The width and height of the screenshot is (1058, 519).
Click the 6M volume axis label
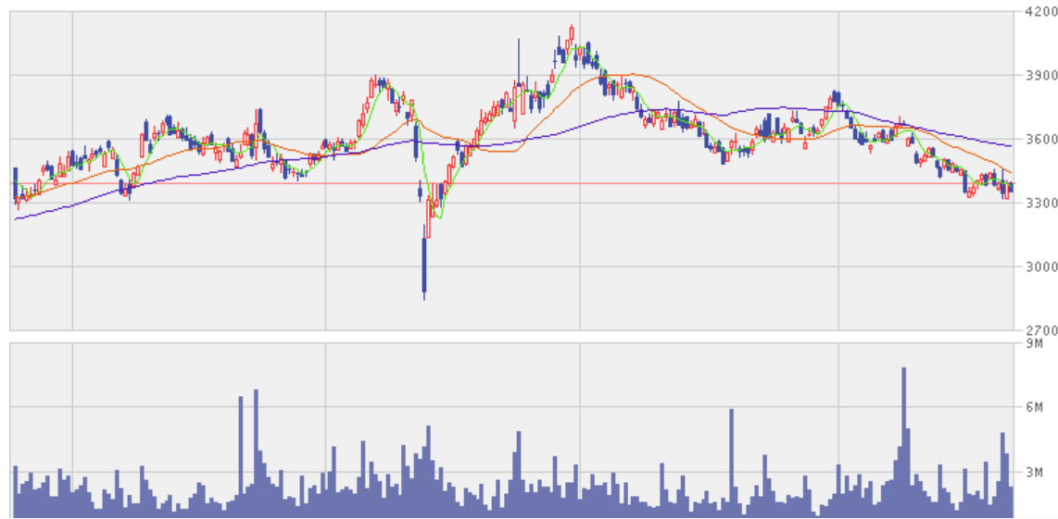(x=1035, y=407)
